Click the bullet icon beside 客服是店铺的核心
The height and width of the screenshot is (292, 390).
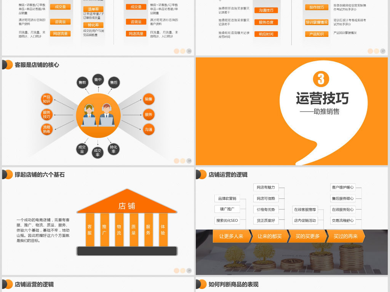tap(6, 64)
